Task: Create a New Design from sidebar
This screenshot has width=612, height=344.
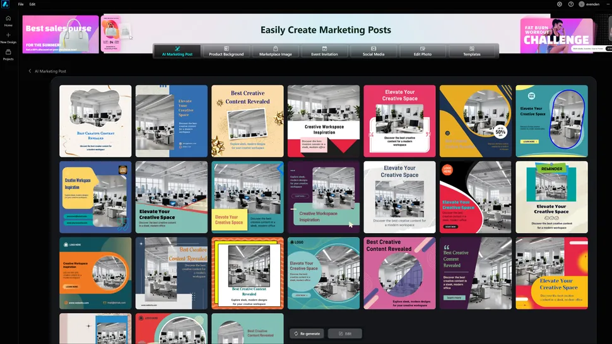Action: (x=8, y=37)
